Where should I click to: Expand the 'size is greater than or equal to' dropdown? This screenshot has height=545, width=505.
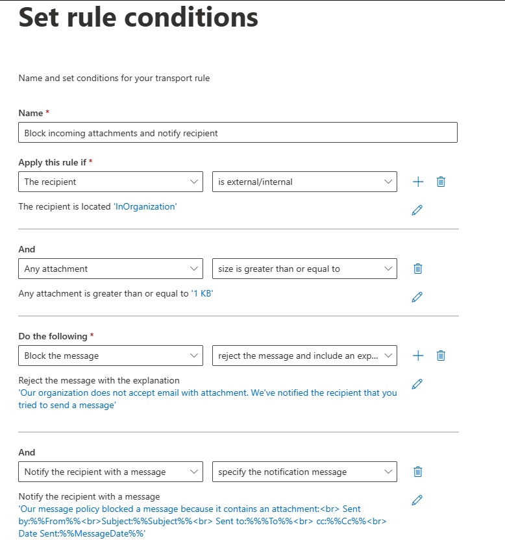pos(304,269)
